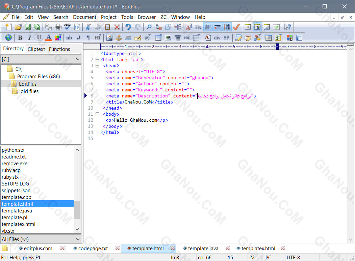Open the File menu
Screen dimensions: 355x261
point(16,17)
